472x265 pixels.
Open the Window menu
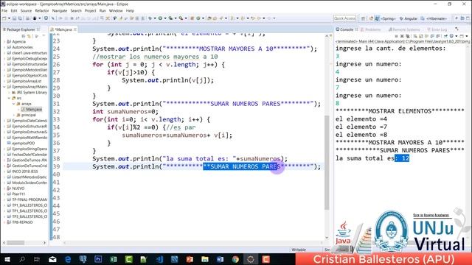(116, 10)
